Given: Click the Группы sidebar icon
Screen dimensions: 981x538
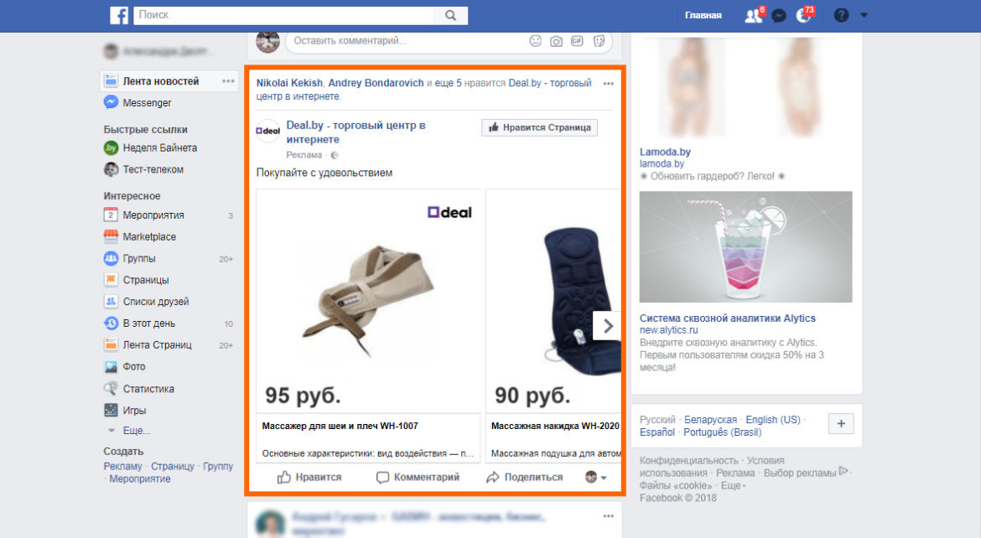Looking at the screenshot, I should [111, 258].
